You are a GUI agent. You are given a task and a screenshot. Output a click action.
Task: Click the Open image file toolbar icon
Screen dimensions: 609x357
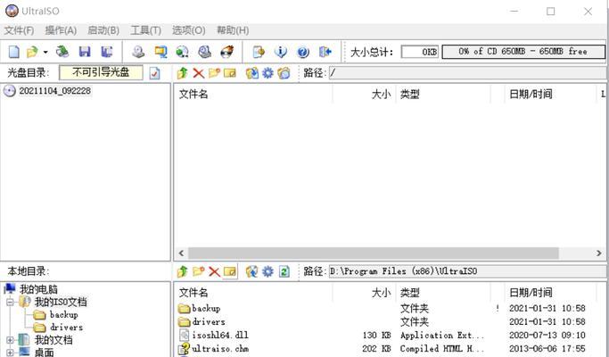tap(32, 52)
